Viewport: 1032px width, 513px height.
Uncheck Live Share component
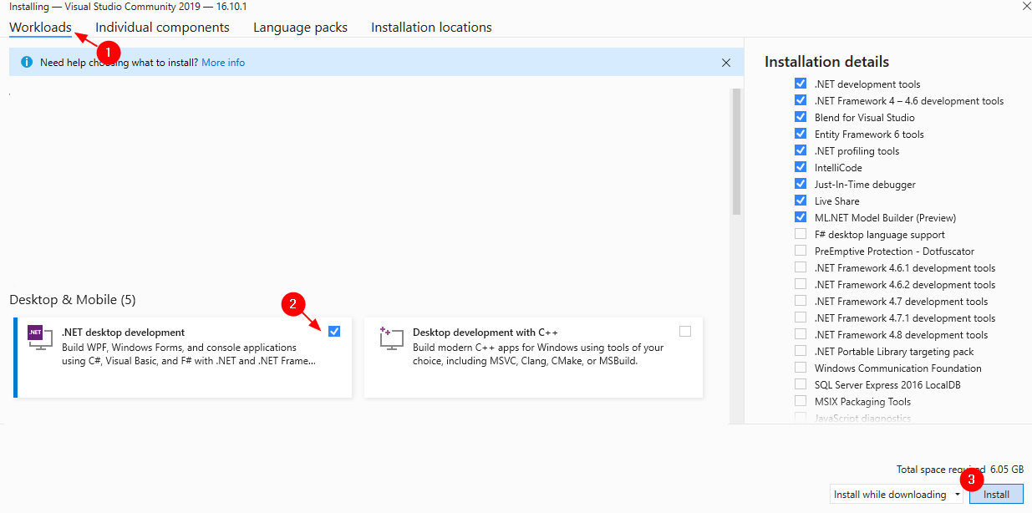click(801, 201)
